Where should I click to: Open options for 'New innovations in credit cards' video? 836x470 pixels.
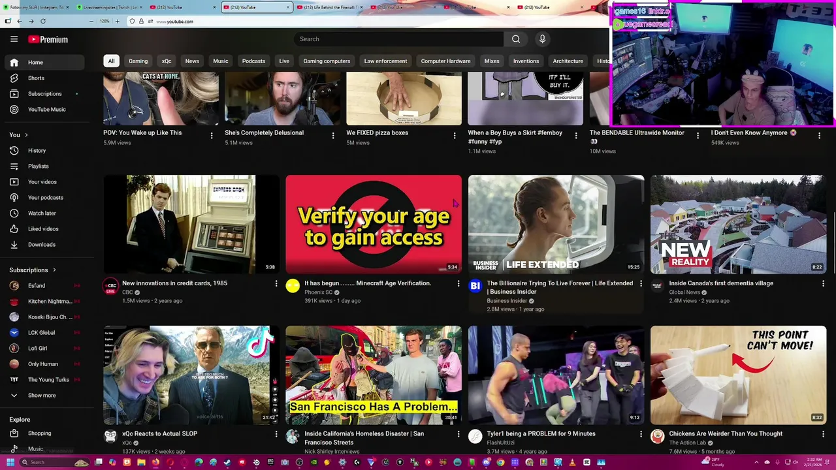[276, 283]
